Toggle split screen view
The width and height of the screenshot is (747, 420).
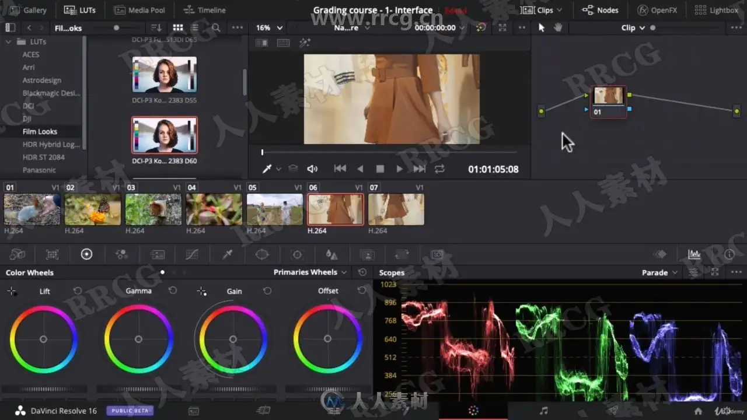[283, 43]
